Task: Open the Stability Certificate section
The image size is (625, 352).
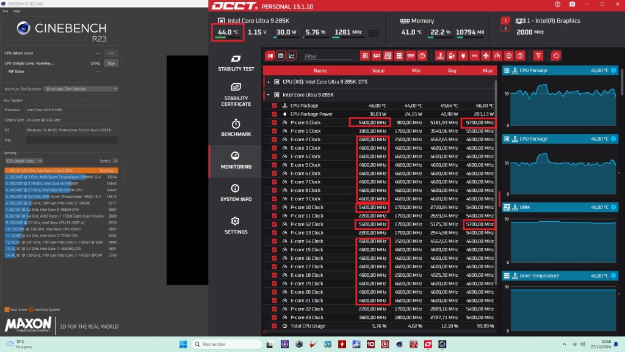Action: [x=236, y=95]
